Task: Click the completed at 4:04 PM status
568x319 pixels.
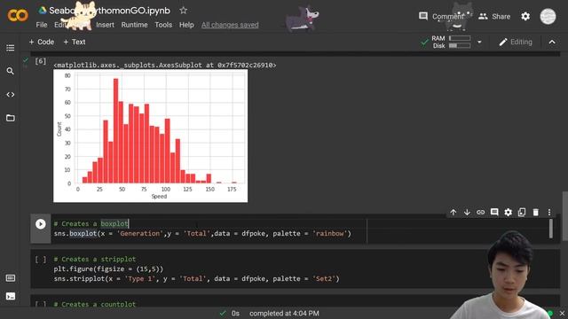Action: [x=284, y=313]
